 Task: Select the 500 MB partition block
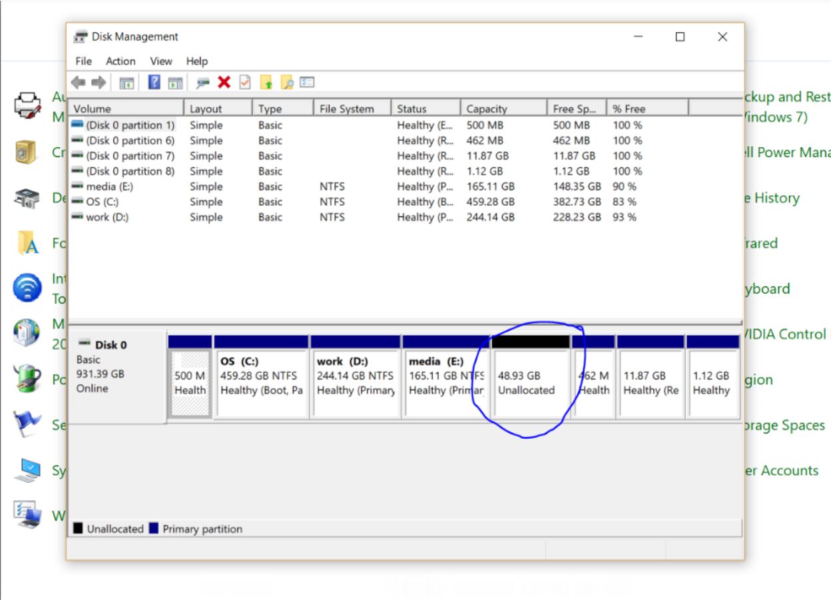coord(190,377)
